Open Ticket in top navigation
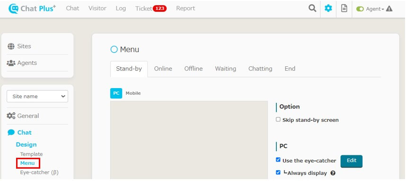Image resolution: width=406 pixels, height=181 pixels. (143, 9)
